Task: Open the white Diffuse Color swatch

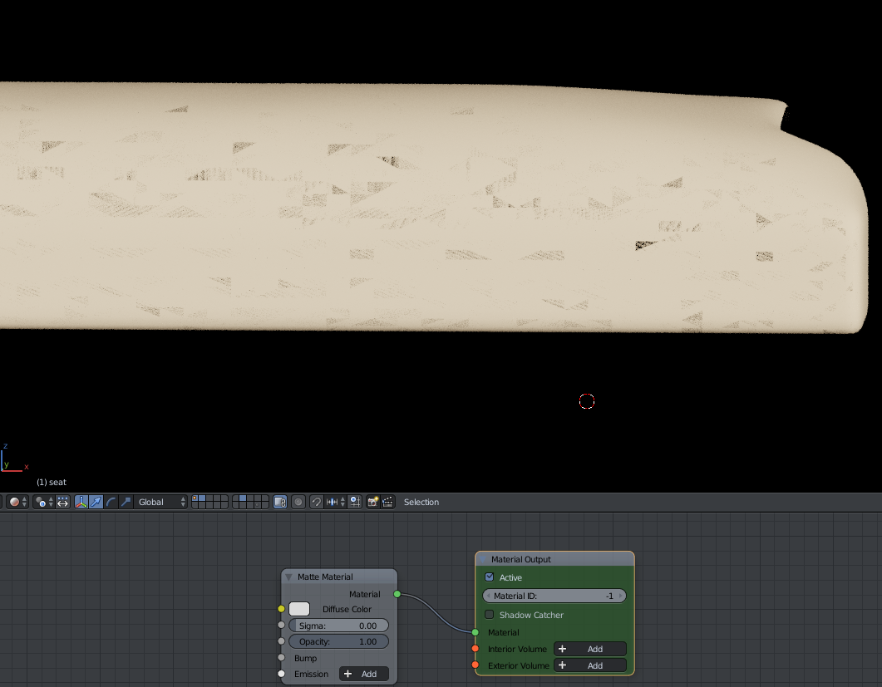Action: pyautogui.click(x=298, y=609)
